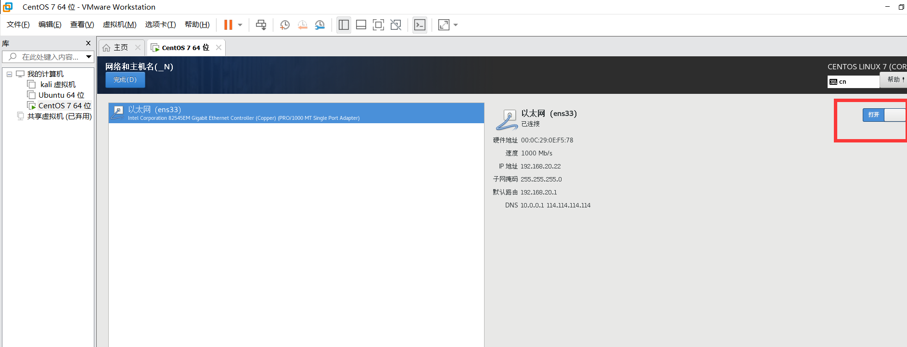Click the stretch guest display icon
The height and width of the screenshot is (347, 907).
tap(444, 25)
